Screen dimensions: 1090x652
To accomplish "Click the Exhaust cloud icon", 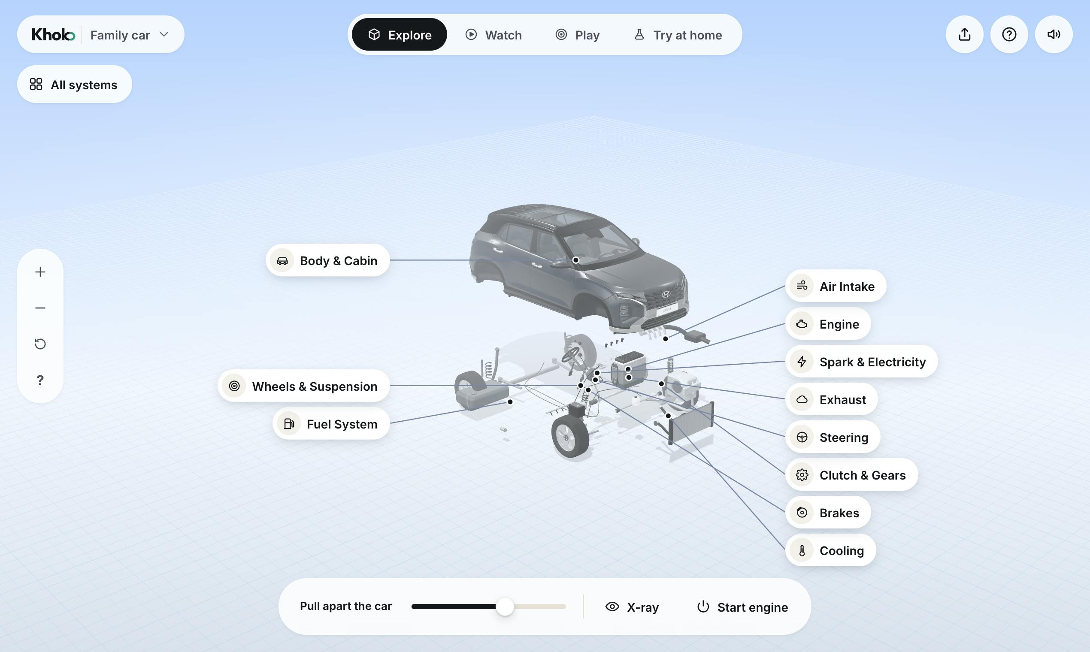I will click(x=802, y=399).
